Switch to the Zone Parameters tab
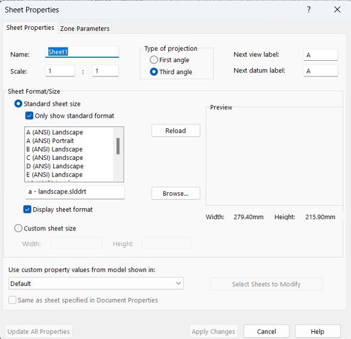The width and height of the screenshot is (351, 339). 85,29
